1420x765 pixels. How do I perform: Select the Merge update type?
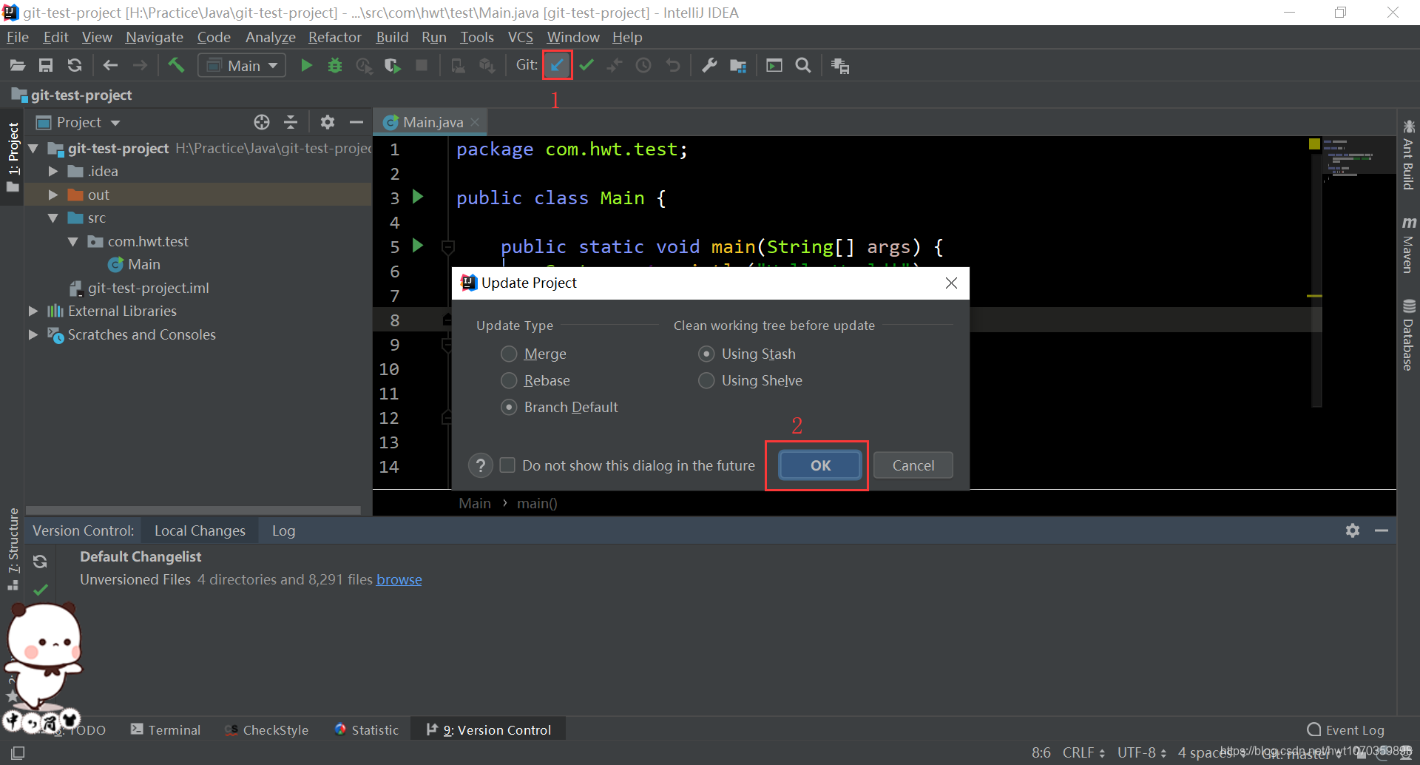pos(532,354)
